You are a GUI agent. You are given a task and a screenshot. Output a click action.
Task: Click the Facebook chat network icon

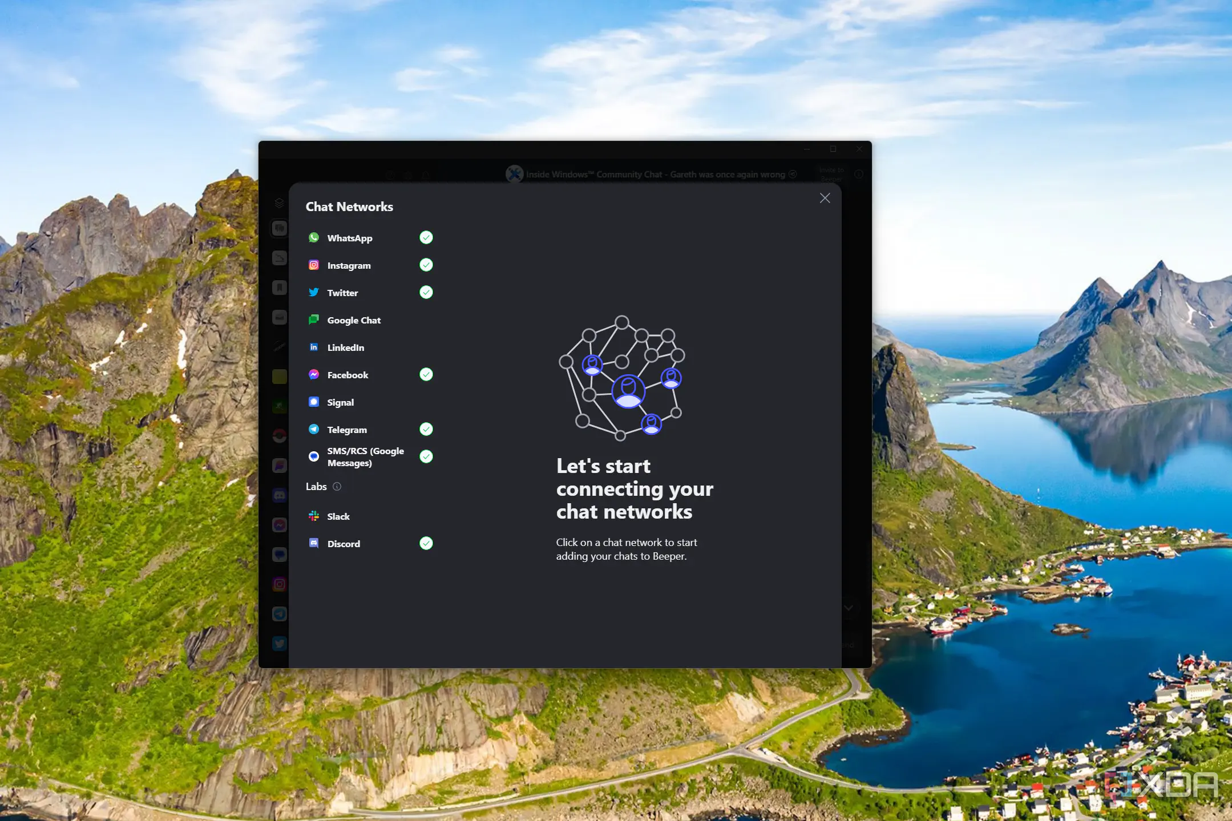pyautogui.click(x=314, y=375)
